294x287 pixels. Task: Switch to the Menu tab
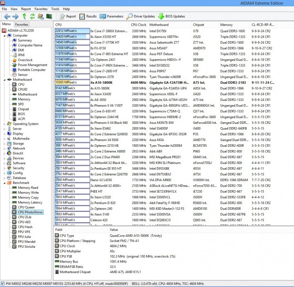pyautogui.click(x=7, y=24)
